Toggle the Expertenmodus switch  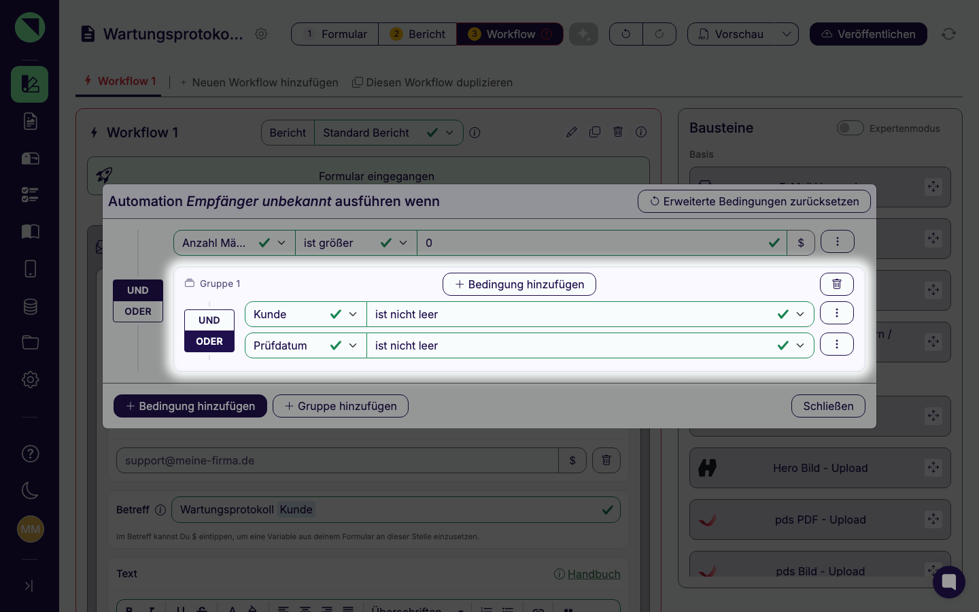click(x=850, y=128)
